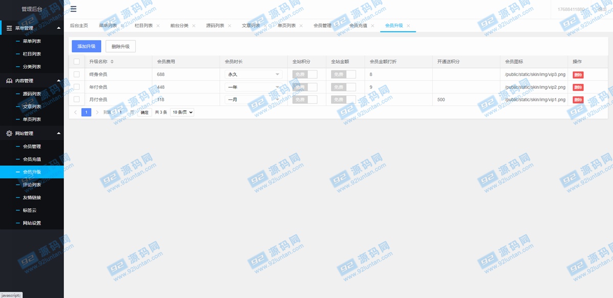The height and width of the screenshot is (298, 613).
Task: Switch to the 会员充值 tab
Action: 358,26
